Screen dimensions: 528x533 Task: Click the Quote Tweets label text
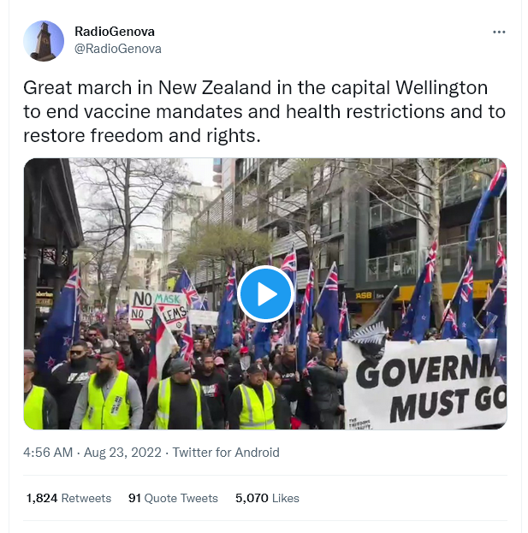[x=181, y=498]
